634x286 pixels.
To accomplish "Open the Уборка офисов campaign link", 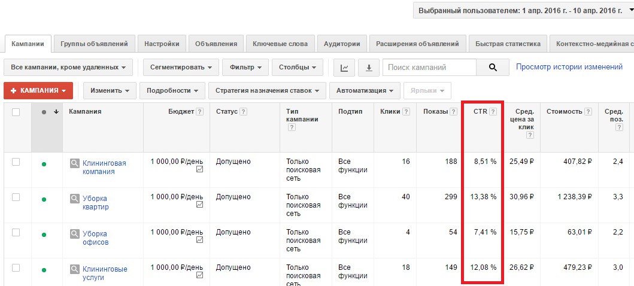I will [x=96, y=238].
